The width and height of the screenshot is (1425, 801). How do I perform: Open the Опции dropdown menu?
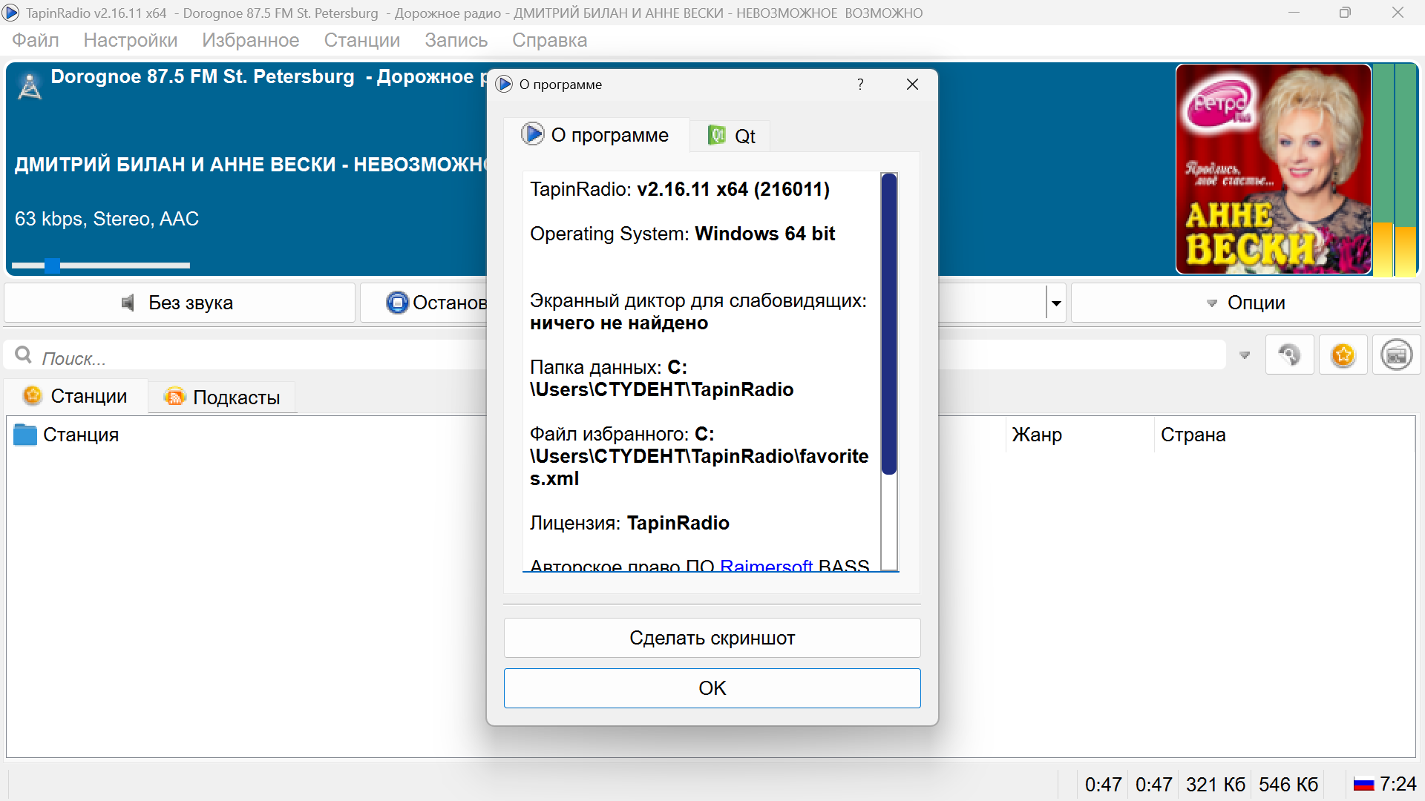[1245, 303]
